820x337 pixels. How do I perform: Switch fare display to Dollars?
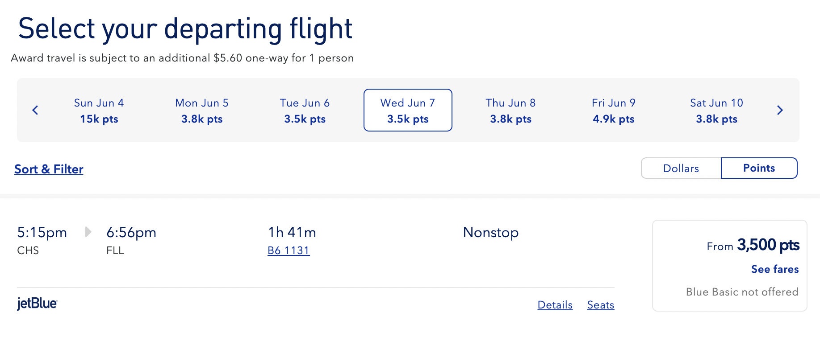coord(681,168)
